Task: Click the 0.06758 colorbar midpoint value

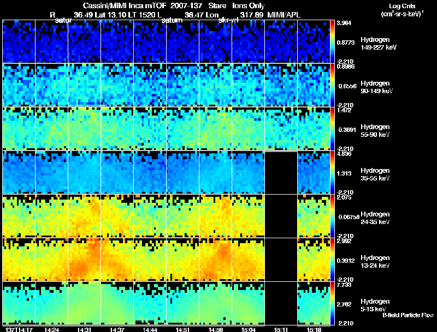Action: click(x=349, y=217)
